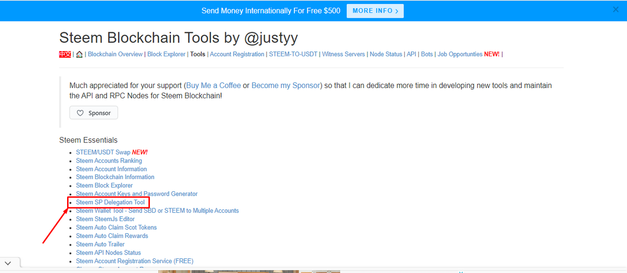Open Steem Blockchain Information
Image resolution: width=627 pixels, height=273 pixels.
[115, 177]
